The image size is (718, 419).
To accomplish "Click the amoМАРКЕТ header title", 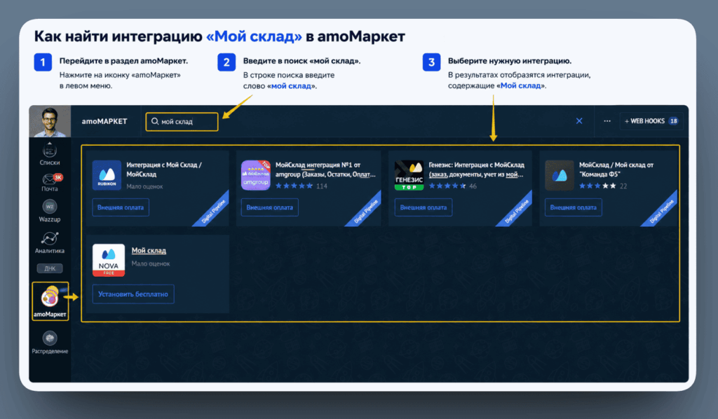I will point(104,121).
